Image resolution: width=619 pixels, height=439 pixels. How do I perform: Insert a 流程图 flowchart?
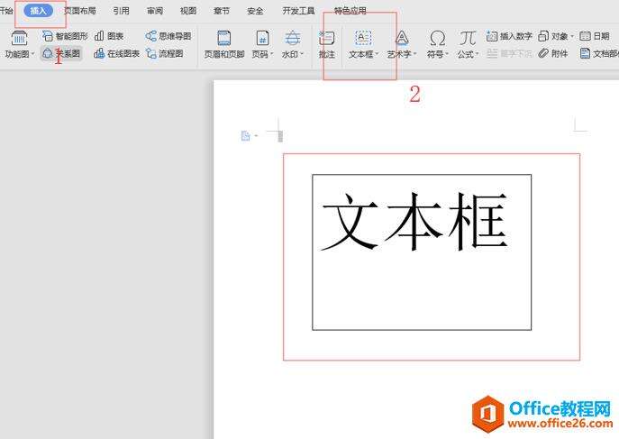pyautogui.click(x=151, y=54)
